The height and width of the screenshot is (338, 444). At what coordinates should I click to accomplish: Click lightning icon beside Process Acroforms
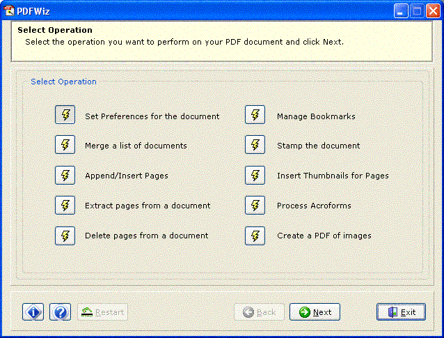point(255,205)
